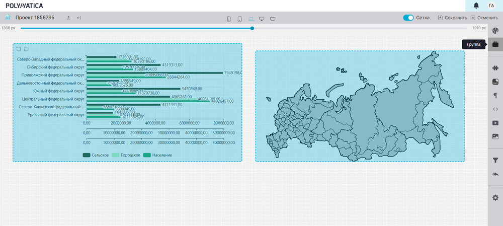Switch to the first phone layout
The width and height of the screenshot is (503, 226).
tap(229, 19)
